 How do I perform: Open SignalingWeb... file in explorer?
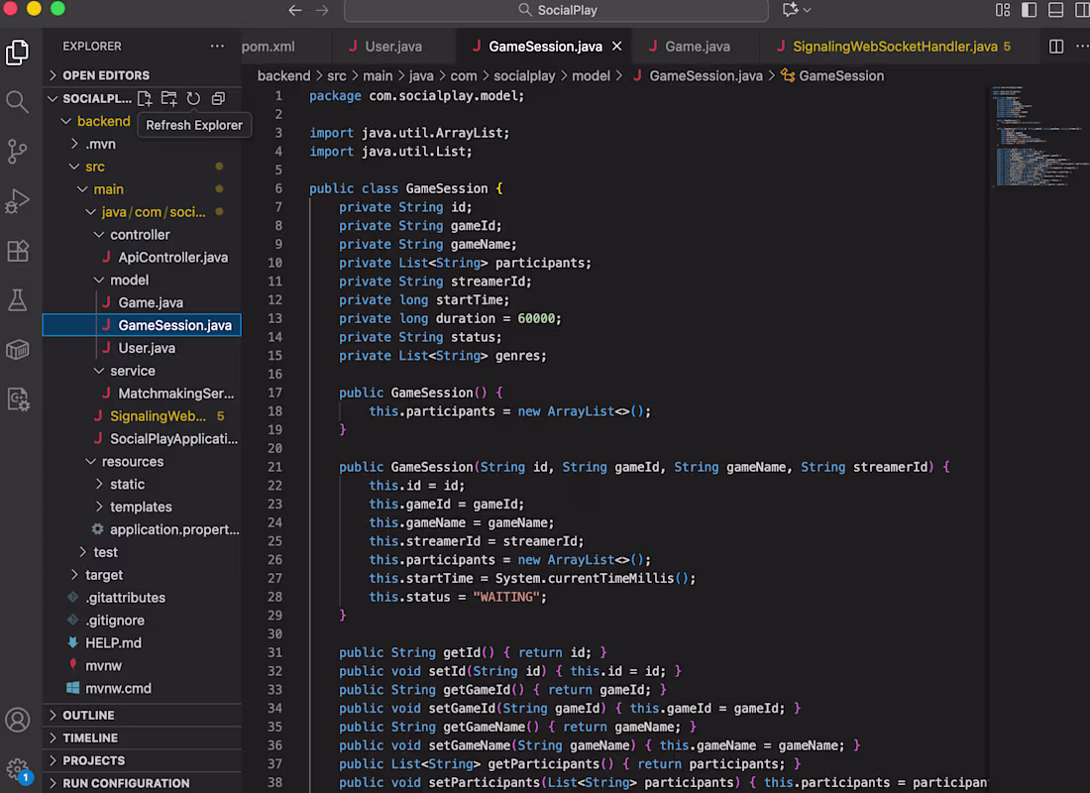click(x=158, y=416)
